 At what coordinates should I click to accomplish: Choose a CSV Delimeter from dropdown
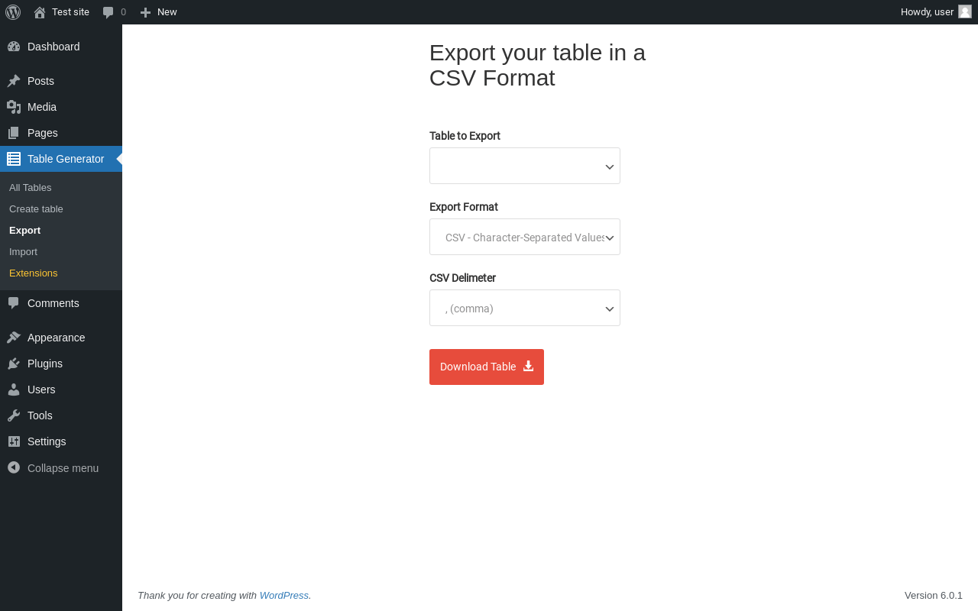click(x=525, y=308)
